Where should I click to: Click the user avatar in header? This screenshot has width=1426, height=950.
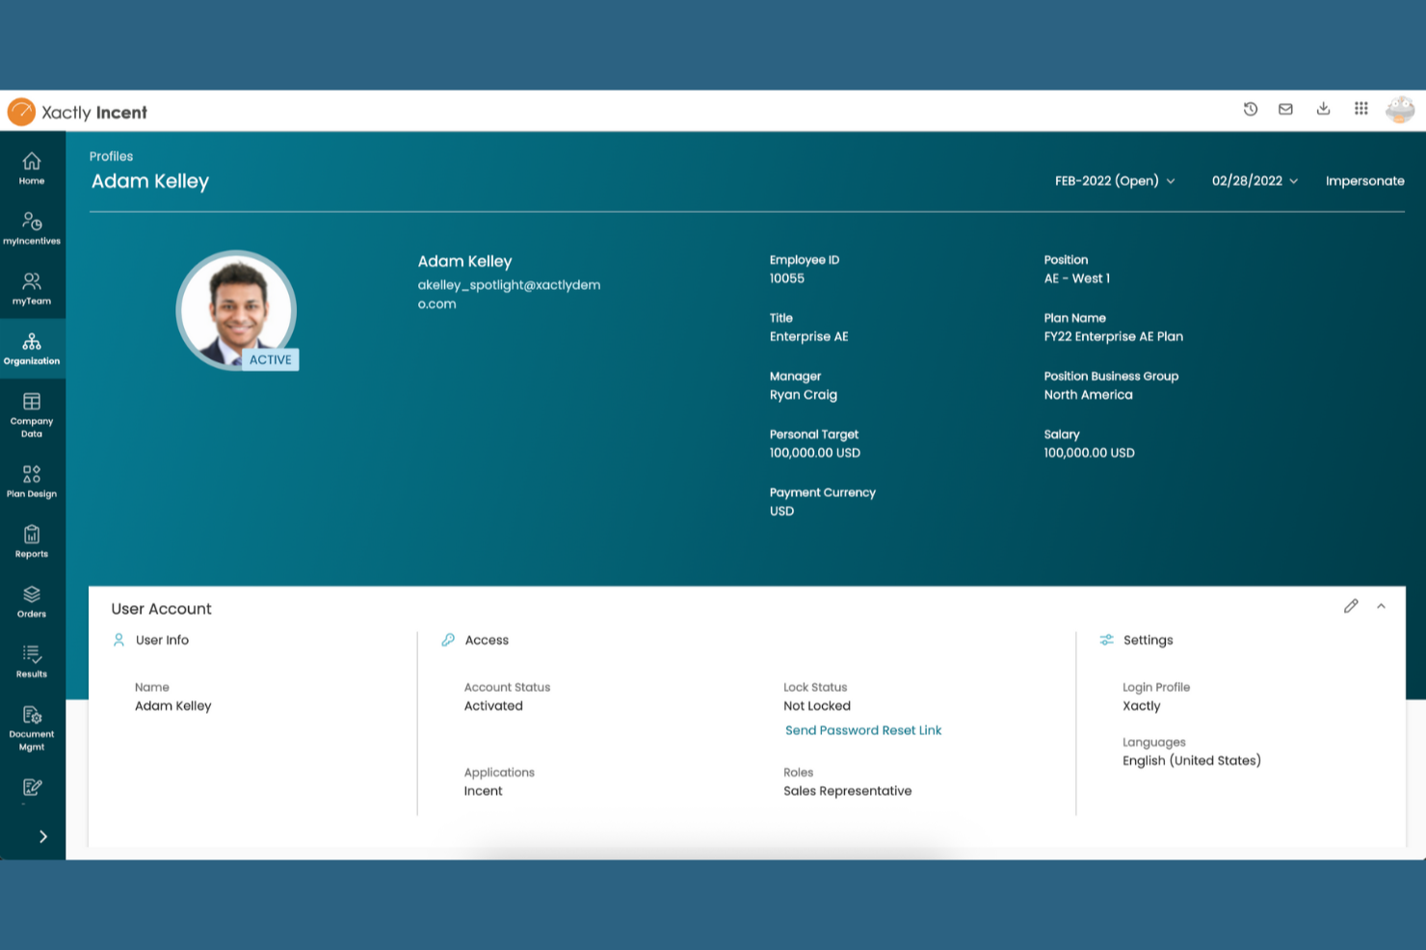pyautogui.click(x=1399, y=110)
